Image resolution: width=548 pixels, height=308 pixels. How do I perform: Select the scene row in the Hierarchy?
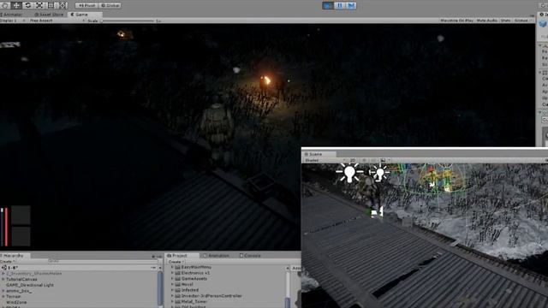coord(79,268)
